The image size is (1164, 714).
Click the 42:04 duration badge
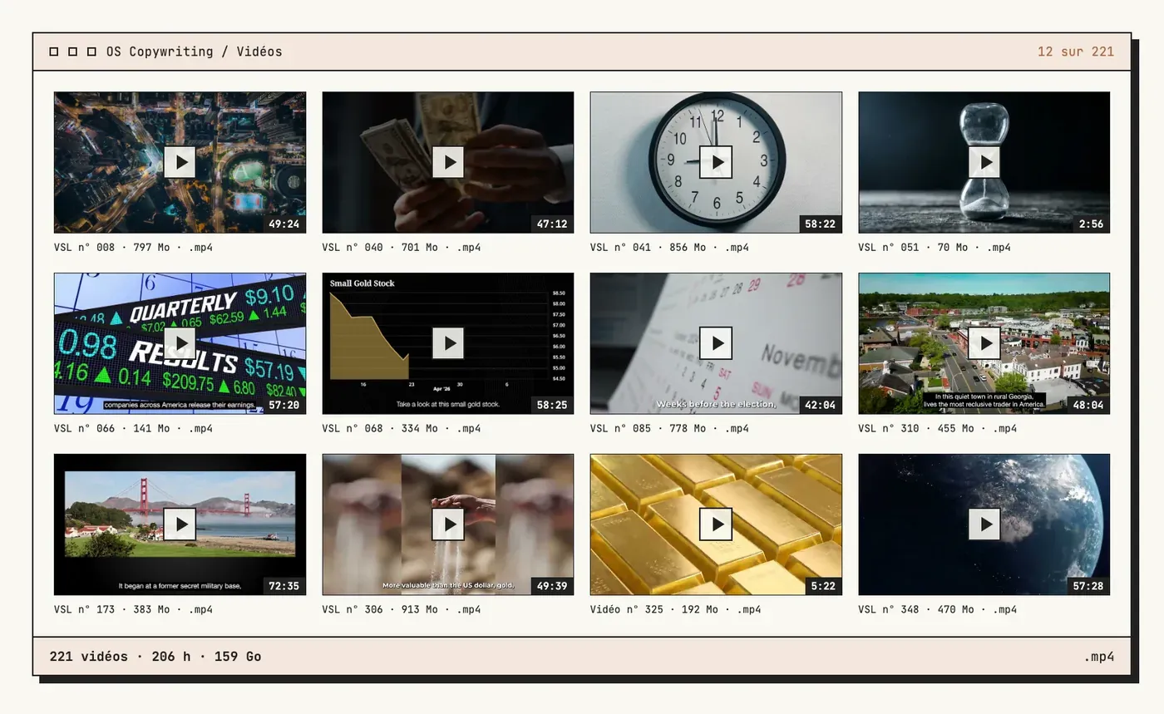[820, 405]
